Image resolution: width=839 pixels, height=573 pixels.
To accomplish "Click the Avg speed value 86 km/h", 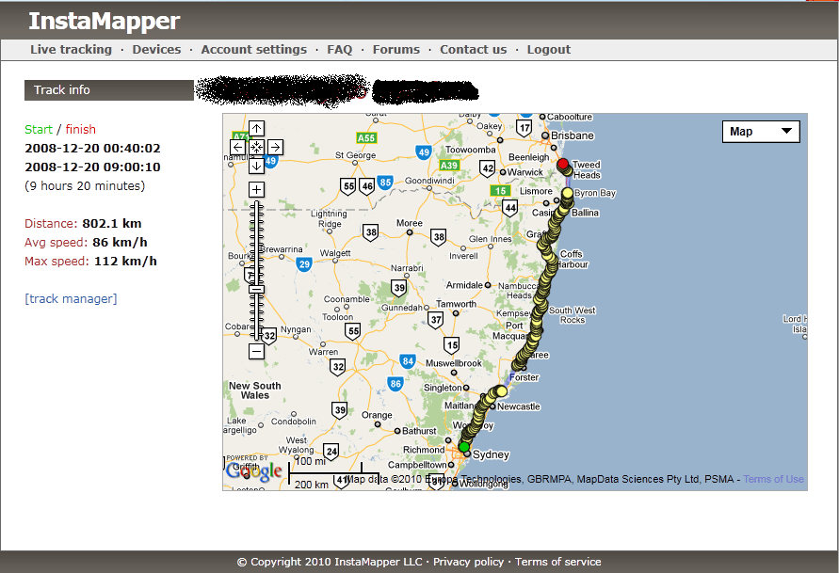I will (120, 242).
